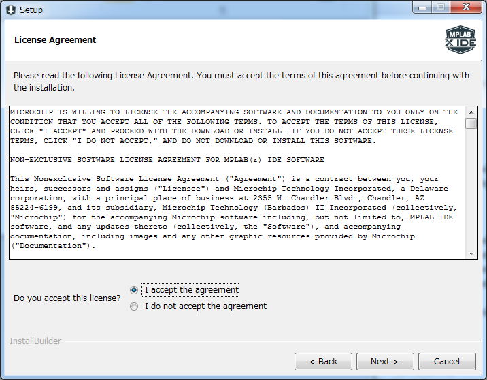Image resolution: width=487 pixels, height=380 pixels.
Task: Click the MPLAB X IDE logo
Action: [x=459, y=40]
